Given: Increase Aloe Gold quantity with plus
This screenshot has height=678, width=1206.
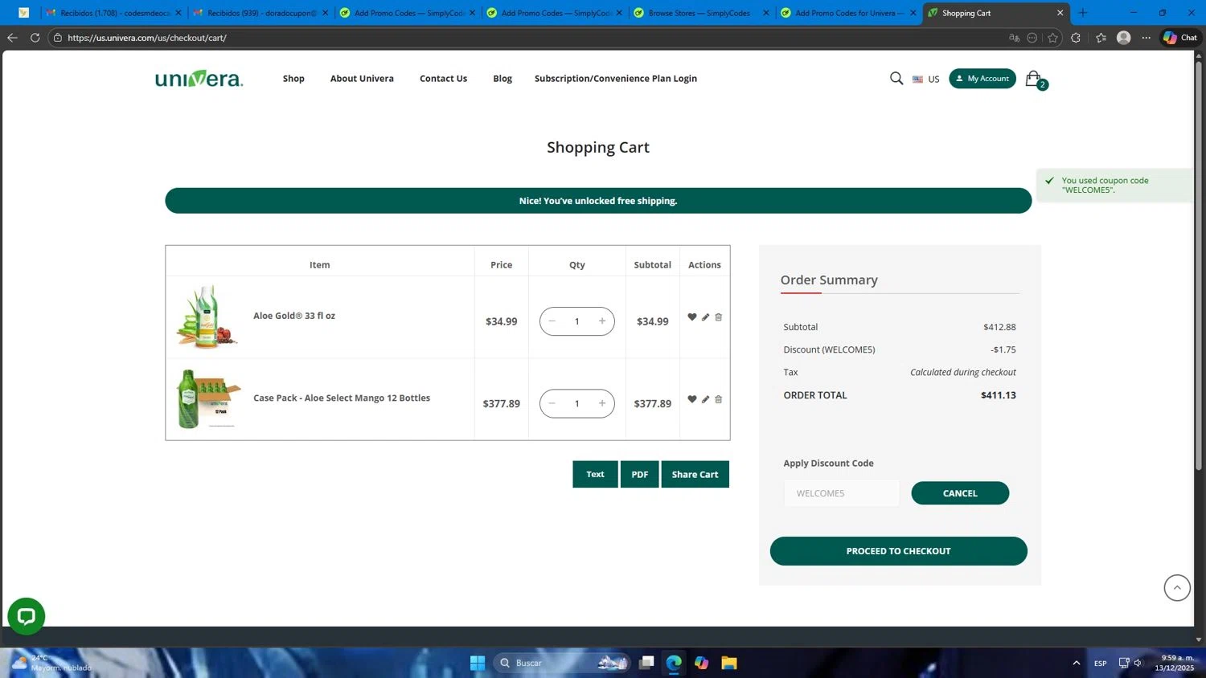Looking at the screenshot, I should [602, 321].
